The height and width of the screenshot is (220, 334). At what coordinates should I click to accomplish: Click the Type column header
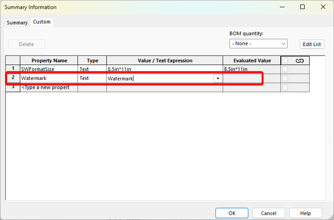point(92,61)
